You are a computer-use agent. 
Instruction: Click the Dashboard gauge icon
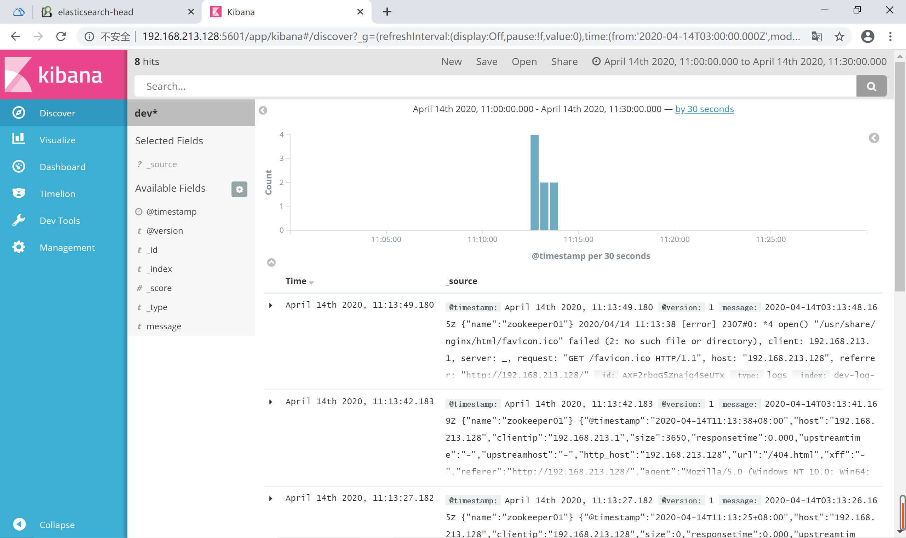click(x=18, y=166)
